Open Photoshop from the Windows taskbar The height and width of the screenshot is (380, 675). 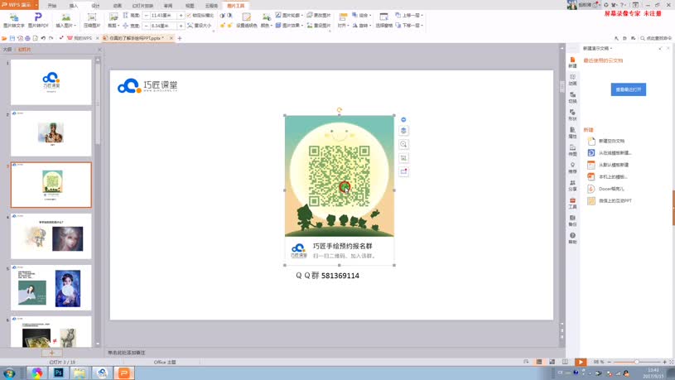[x=59, y=373]
